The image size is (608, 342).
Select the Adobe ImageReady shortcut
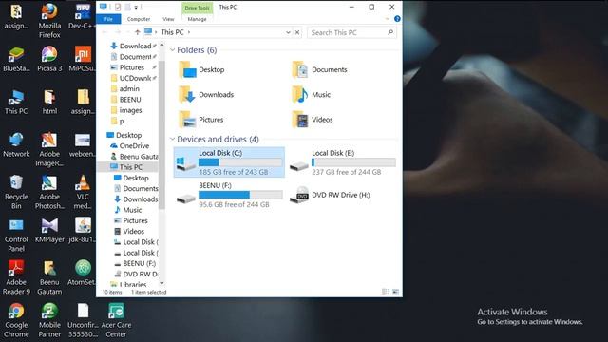tap(49, 149)
